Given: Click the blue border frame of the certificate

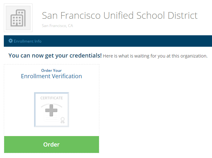Looking at the screenshot, I should tap(35, 110).
